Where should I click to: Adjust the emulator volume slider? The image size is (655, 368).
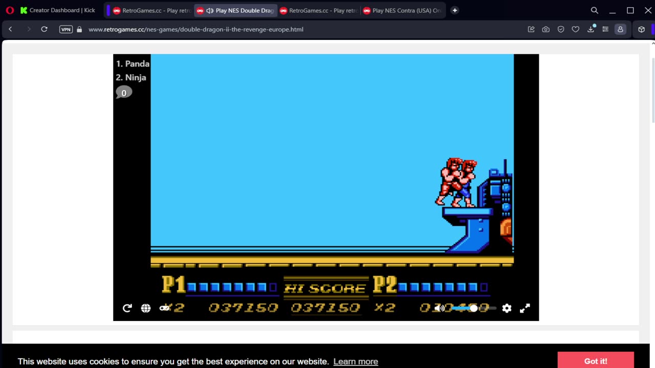click(473, 308)
